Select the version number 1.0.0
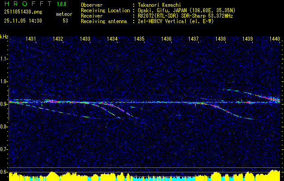 (x=61, y=4)
